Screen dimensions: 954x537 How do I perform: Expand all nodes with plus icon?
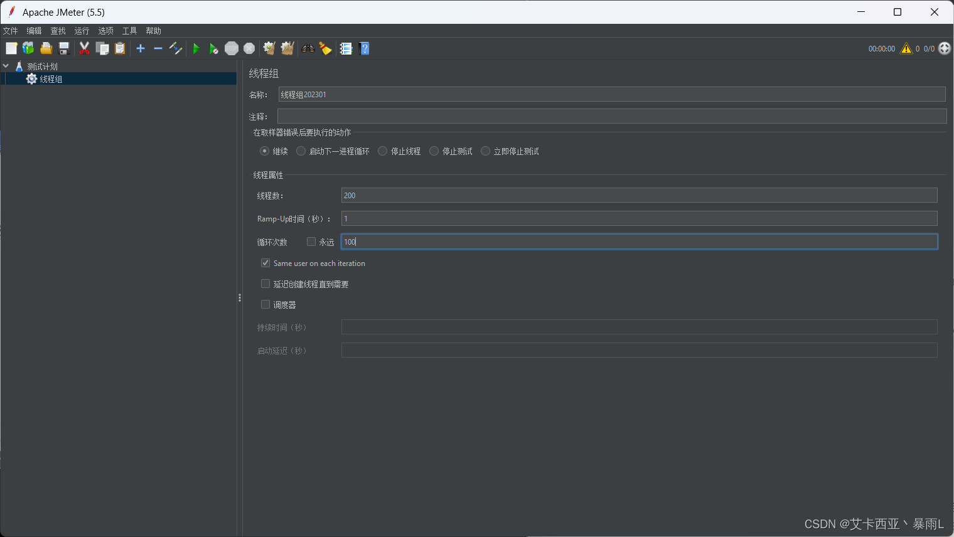141,48
